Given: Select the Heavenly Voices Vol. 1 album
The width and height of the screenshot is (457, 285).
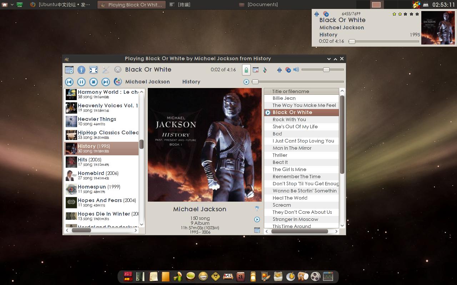Looking at the screenshot, I should coord(101,108).
